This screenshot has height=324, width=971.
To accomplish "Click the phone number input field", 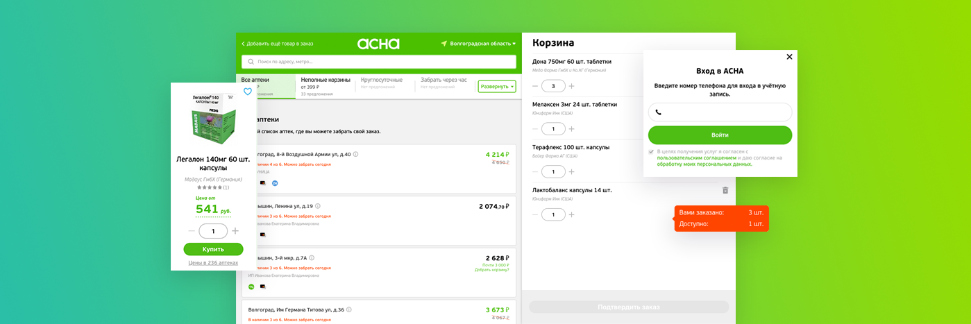I will point(720,112).
